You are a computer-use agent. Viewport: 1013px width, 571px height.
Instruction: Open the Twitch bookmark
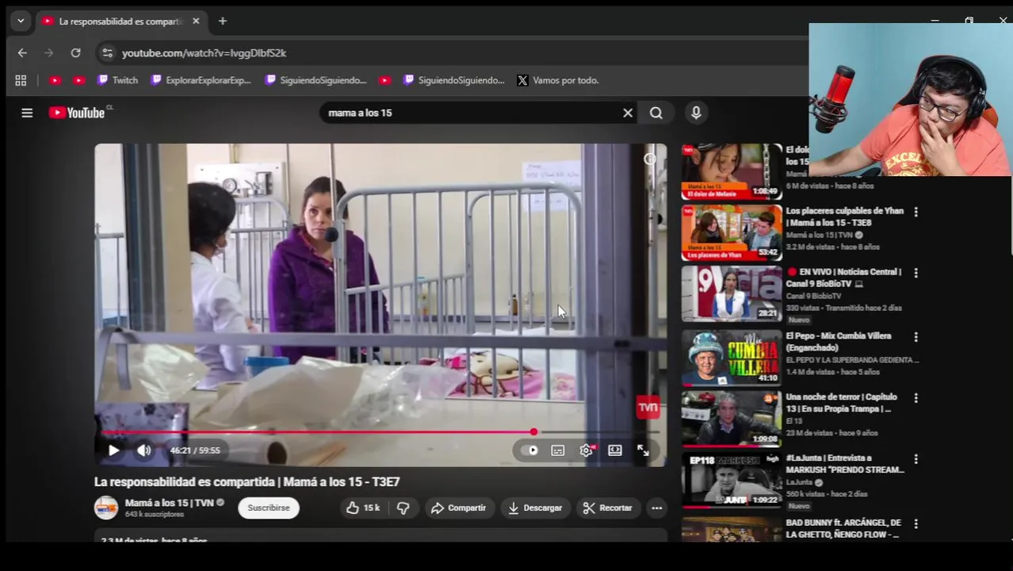click(x=117, y=80)
